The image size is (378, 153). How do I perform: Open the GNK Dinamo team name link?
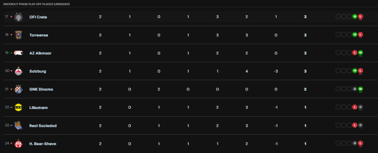click(x=41, y=89)
